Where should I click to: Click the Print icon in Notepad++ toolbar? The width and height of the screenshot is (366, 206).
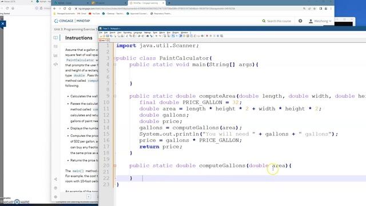pyautogui.click(x=122, y=35)
